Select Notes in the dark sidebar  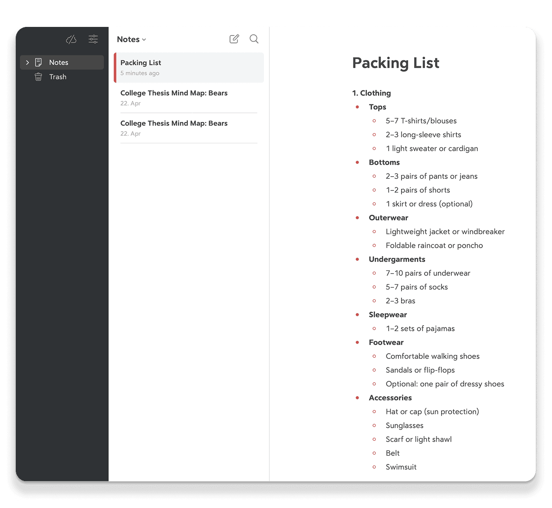point(58,62)
